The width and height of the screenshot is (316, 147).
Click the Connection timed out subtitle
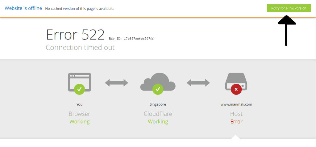point(80,47)
